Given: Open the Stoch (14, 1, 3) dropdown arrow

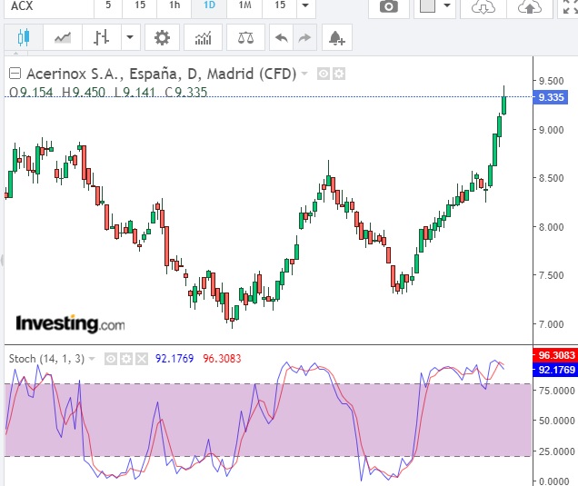Looking at the screenshot, I should tap(92, 359).
